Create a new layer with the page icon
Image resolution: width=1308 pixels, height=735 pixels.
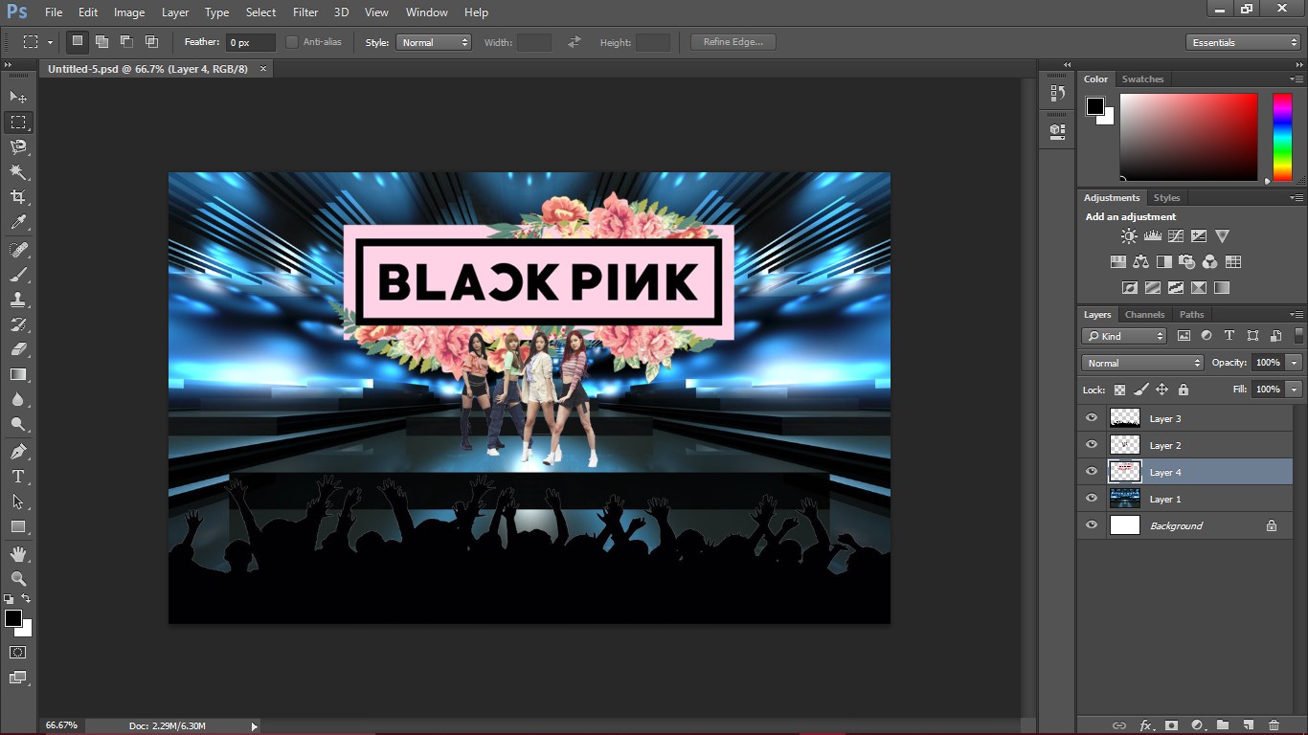tap(1248, 725)
